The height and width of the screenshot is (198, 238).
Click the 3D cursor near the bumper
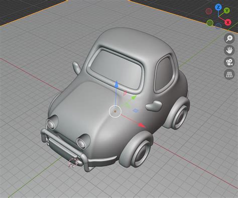coord(73,162)
